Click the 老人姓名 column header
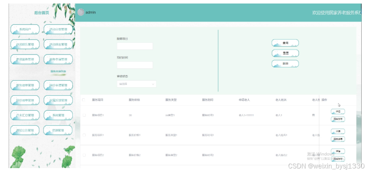 pos(281,100)
